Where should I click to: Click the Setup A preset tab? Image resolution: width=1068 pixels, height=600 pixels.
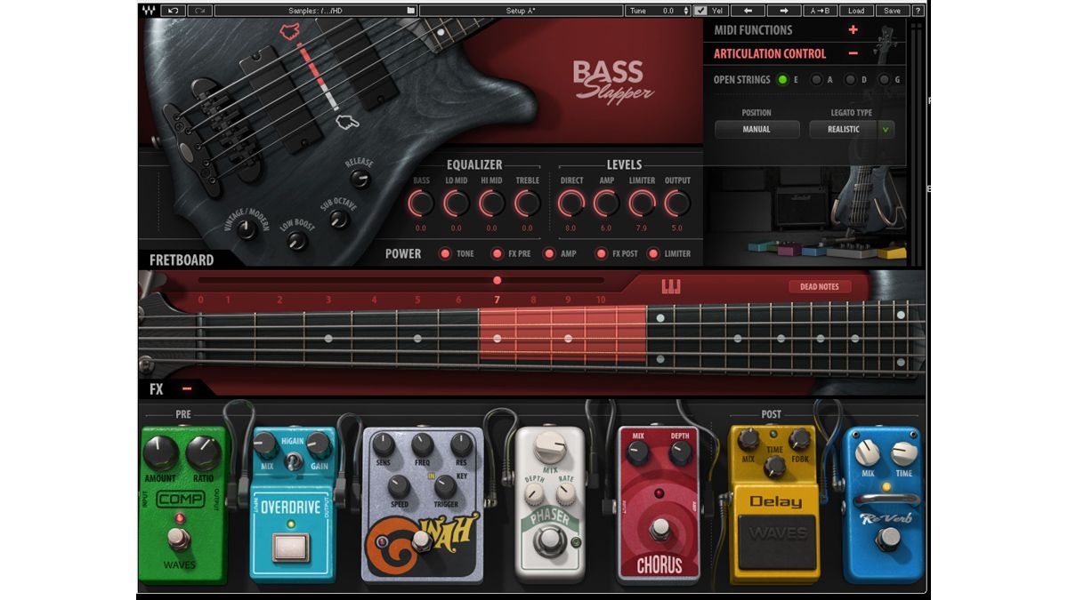coord(522,10)
